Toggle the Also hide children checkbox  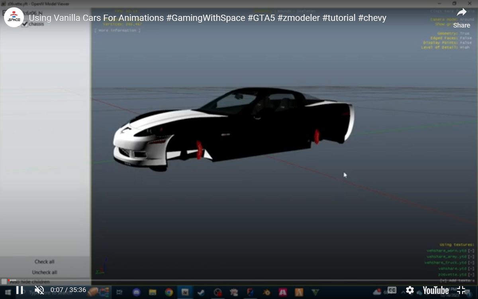tap(4, 281)
